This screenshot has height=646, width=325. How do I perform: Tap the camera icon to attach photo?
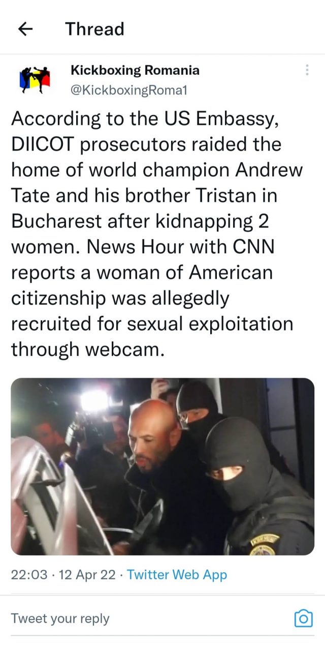click(303, 618)
